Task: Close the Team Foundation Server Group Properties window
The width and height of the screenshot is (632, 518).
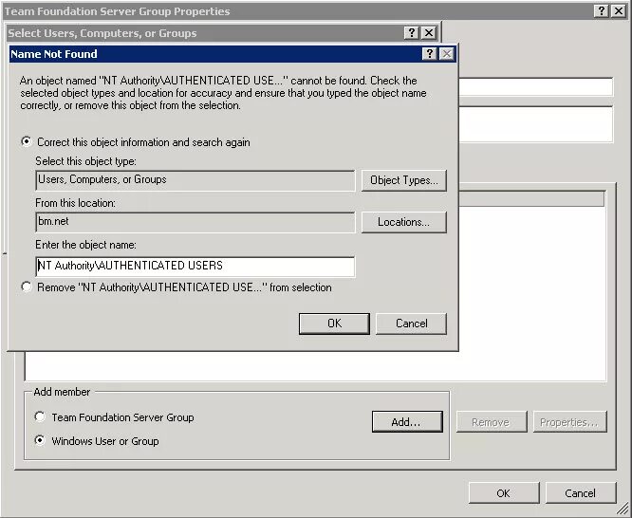Action: point(619,10)
